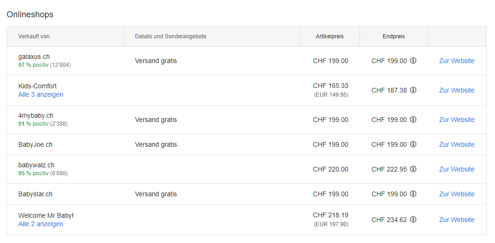The width and height of the screenshot is (495, 243).
Task: Show info for Welcome Mr Baby! CHF 234.62
Action: click(x=413, y=220)
